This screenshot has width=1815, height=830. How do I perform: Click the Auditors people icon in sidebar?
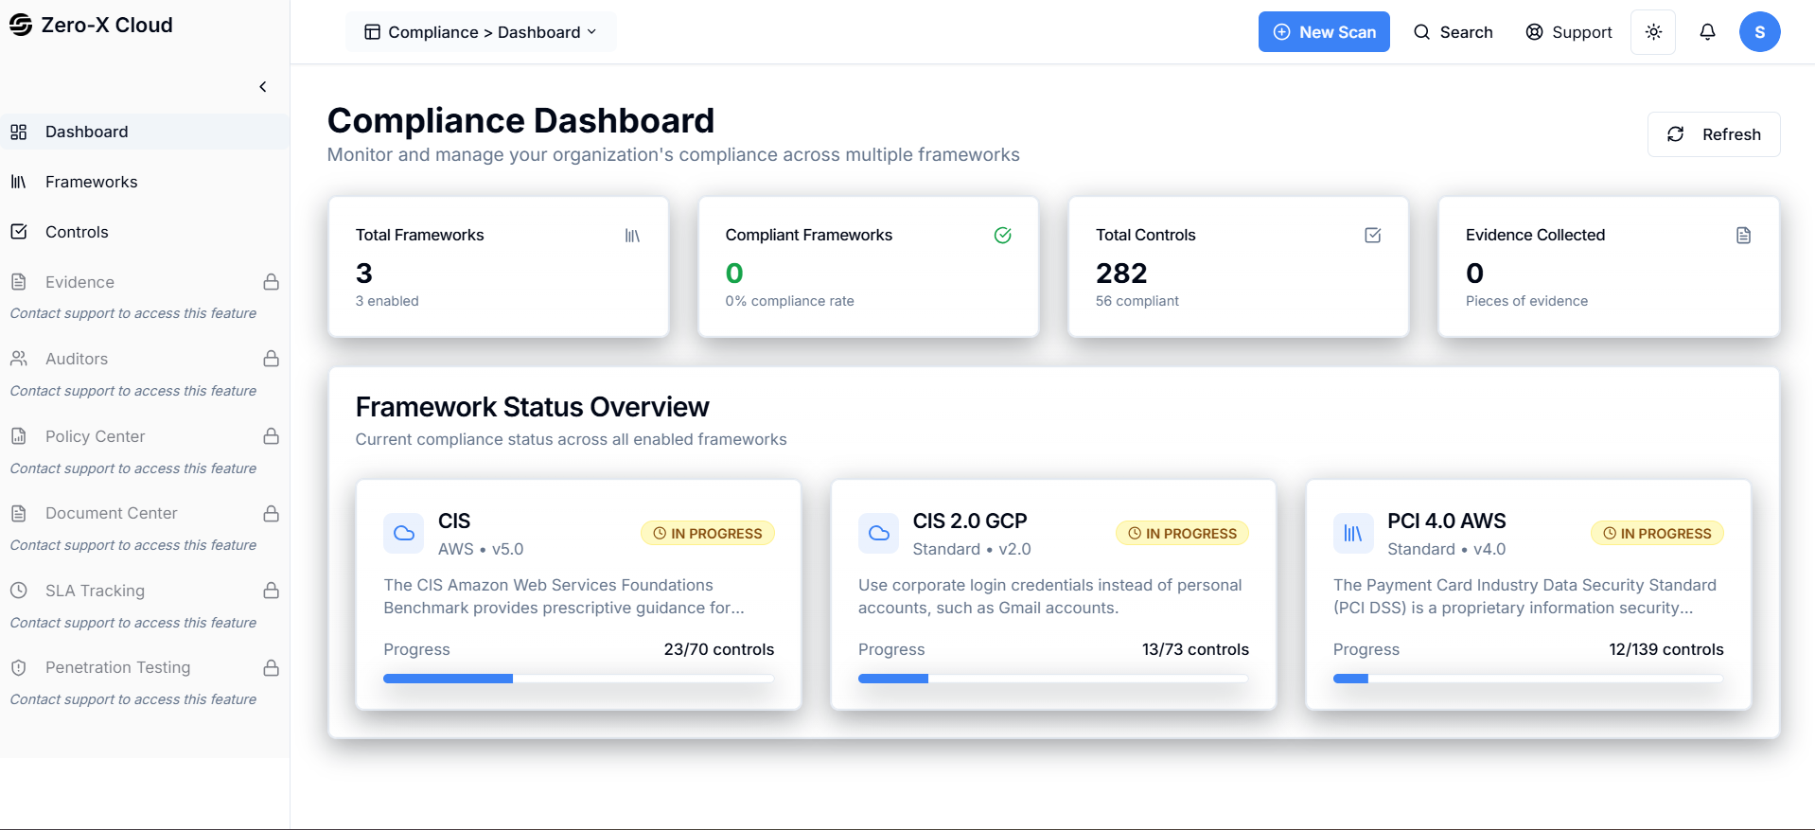(19, 359)
